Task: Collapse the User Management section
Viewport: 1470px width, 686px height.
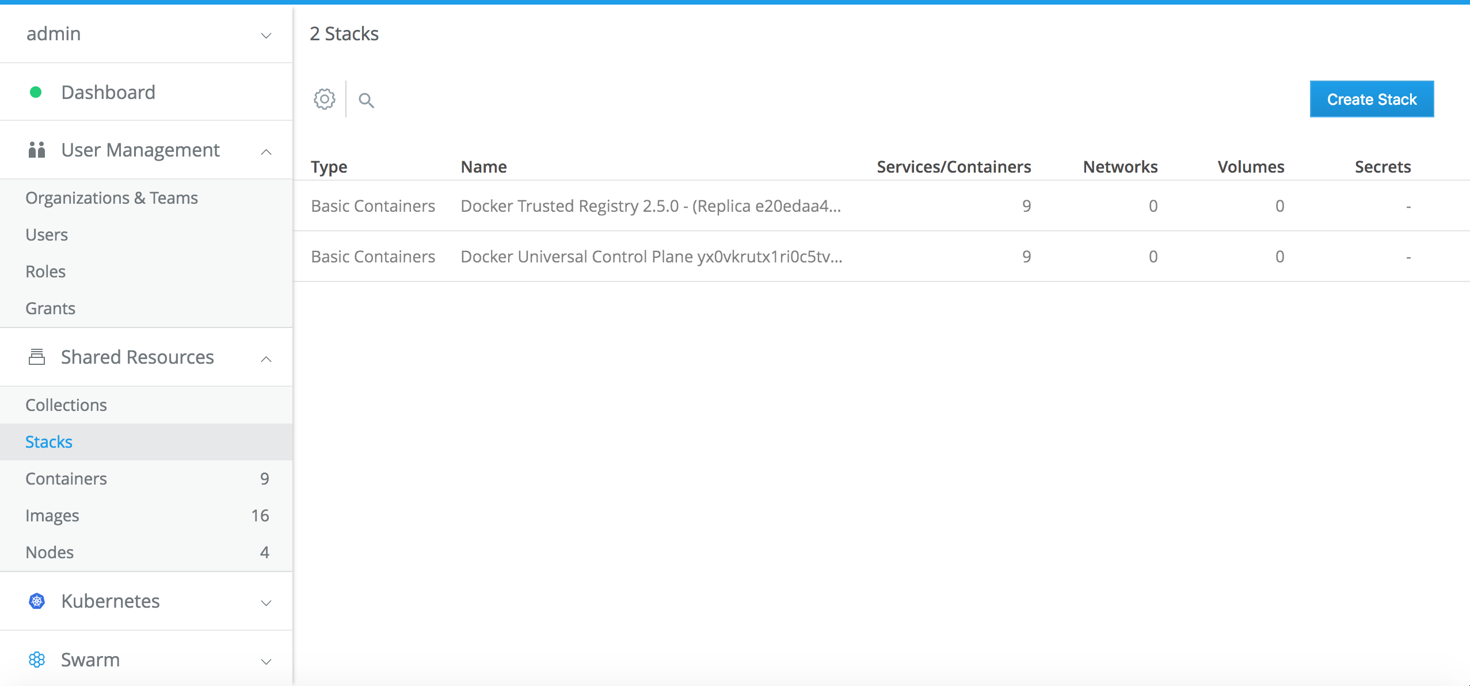Action: (x=266, y=151)
